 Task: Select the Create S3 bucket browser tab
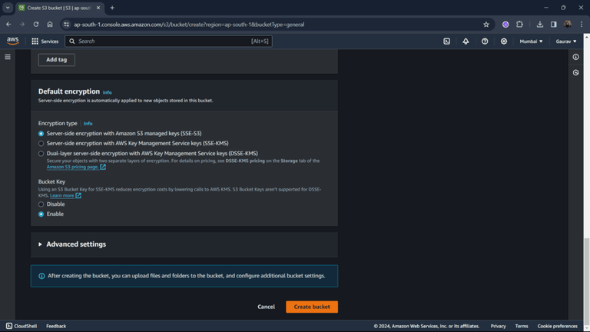[x=59, y=8]
